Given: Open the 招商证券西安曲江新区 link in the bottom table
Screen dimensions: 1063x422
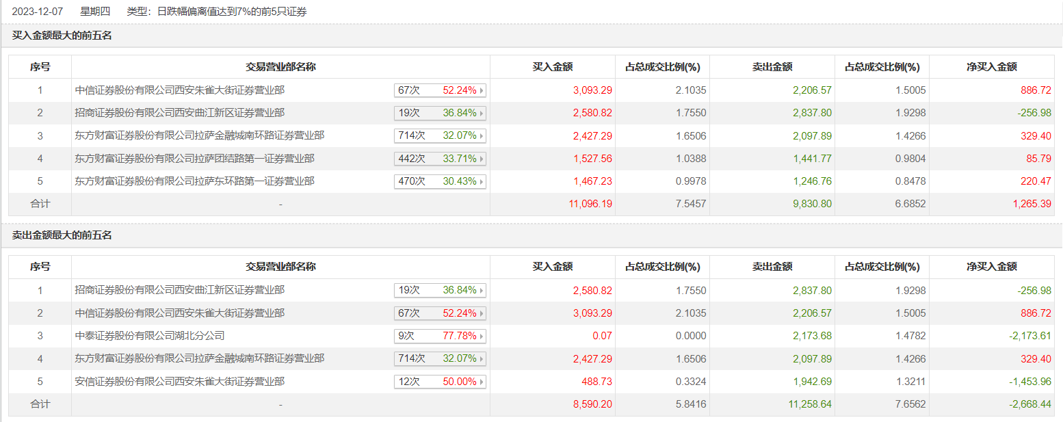Looking at the screenshot, I should tap(179, 290).
